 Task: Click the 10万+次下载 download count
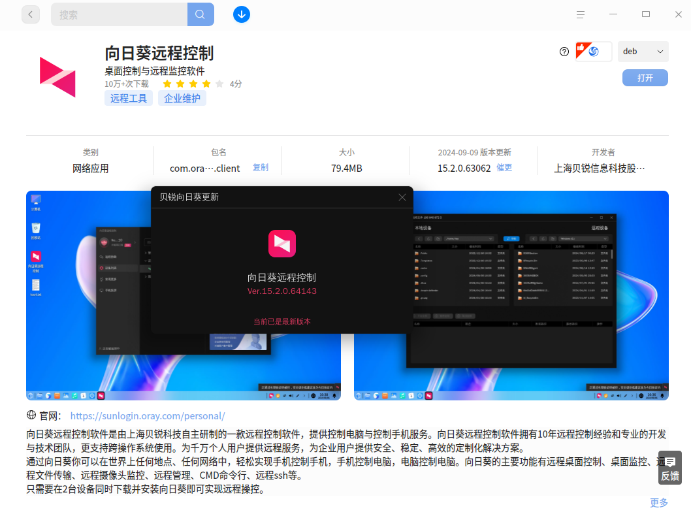[x=127, y=84]
